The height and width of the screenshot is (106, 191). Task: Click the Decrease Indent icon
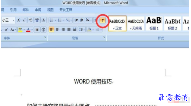click(76, 20)
